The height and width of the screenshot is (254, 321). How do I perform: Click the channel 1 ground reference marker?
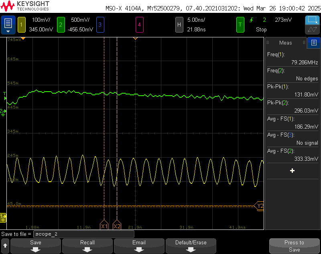click(3, 218)
